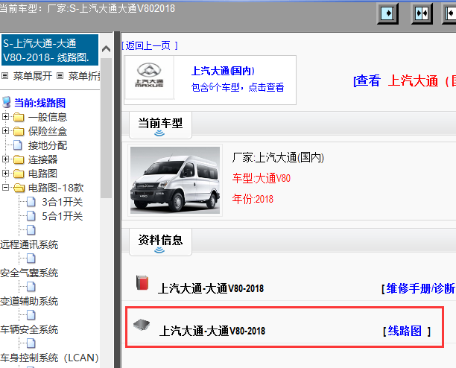Select 安全气囊系统 in the tree
The height and width of the screenshot is (368, 456).
(x=29, y=273)
